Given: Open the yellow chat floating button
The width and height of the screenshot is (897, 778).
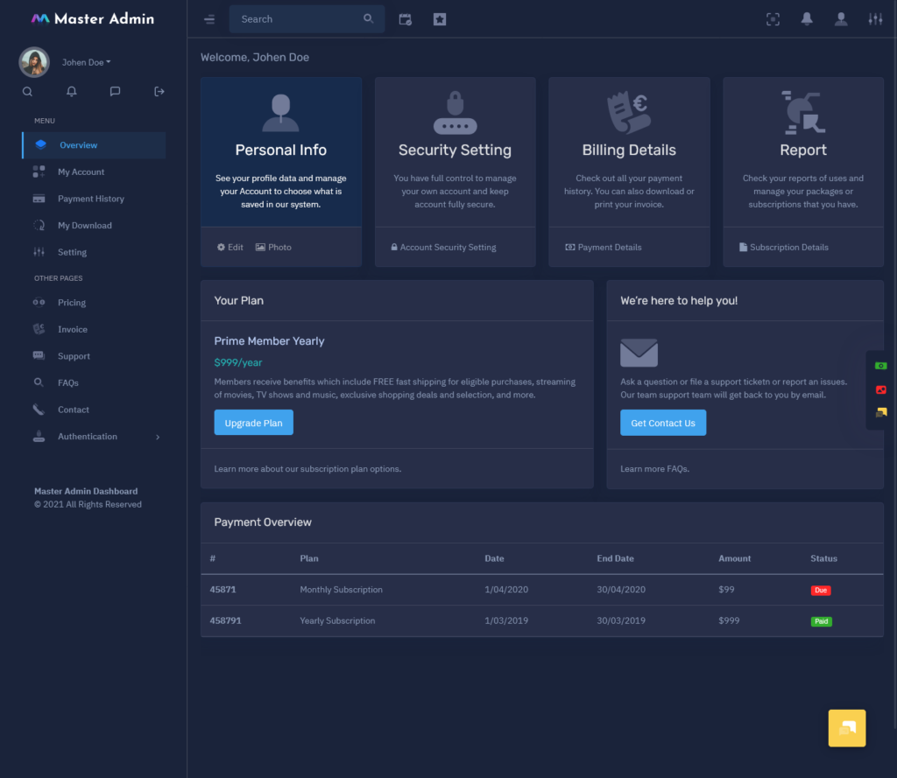Looking at the screenshot, I should [x=847, y=728].
